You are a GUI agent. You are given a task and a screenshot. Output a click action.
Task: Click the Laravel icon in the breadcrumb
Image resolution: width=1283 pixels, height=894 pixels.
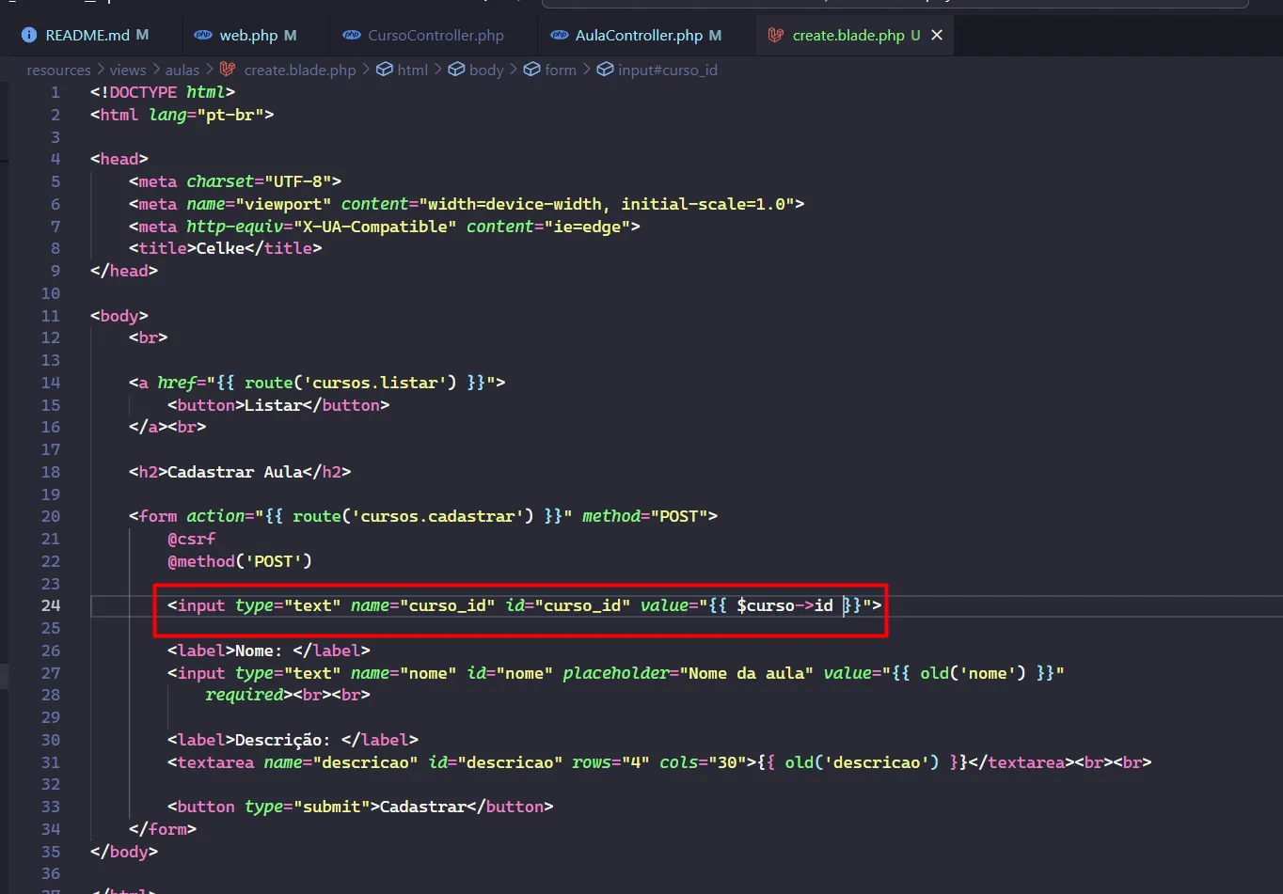pos(228,70)
